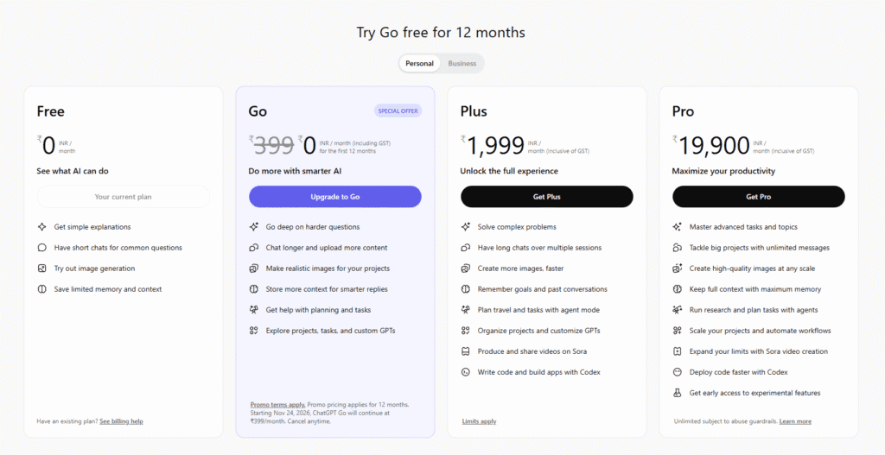Click sparkle icon beside 'Get simple explanations'

point(41,227)
